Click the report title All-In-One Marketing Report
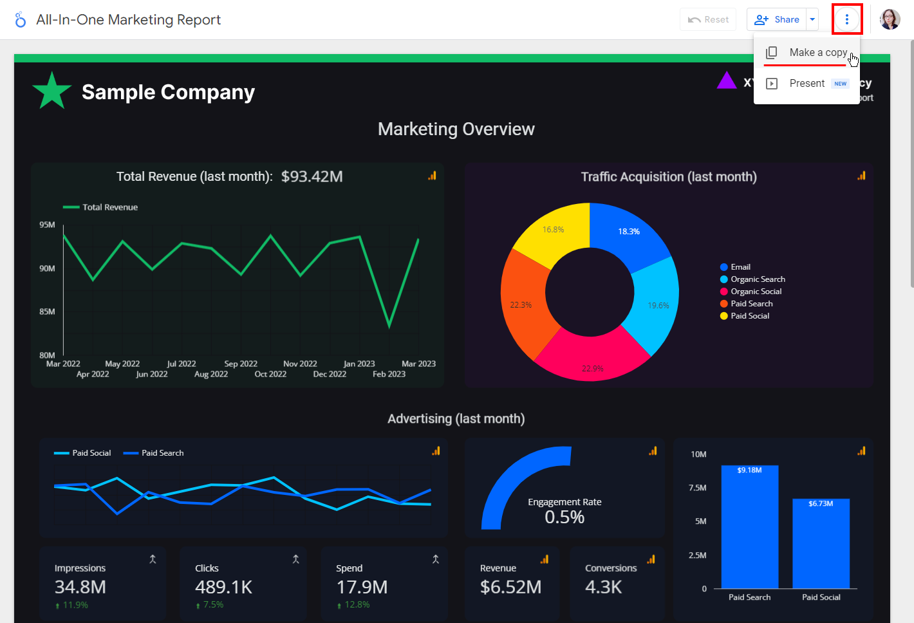914x623 pixels. point(128,20)
